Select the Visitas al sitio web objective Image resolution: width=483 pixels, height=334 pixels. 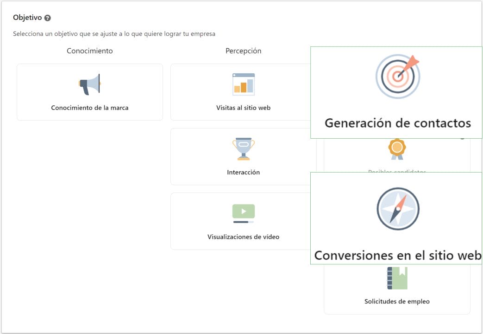pyautogui.click(x=244, y=92)
